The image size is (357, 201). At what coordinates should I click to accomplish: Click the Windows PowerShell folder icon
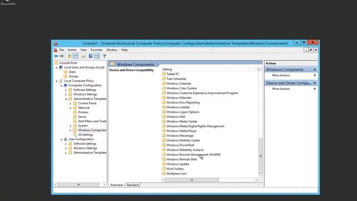pyautogui.click(x=163, y=145)
